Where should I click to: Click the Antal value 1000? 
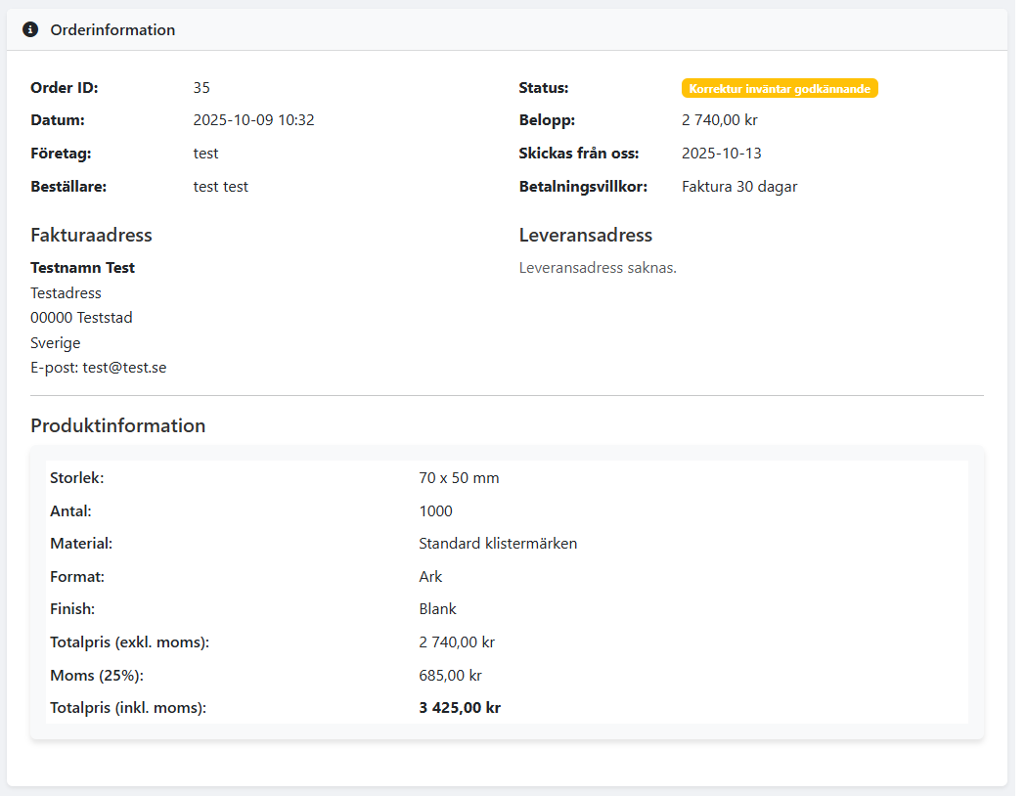435,510
